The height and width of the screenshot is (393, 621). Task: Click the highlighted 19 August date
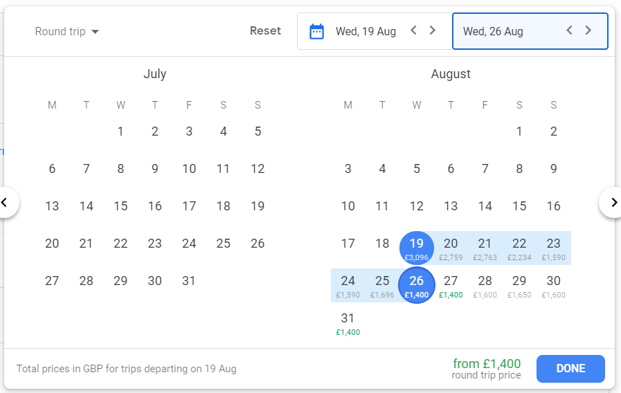417,248
